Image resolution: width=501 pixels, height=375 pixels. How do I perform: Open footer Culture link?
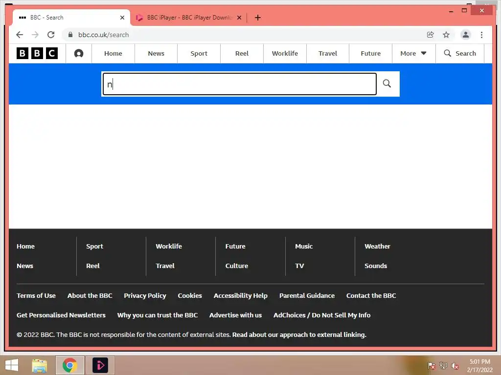coord(236,266)
